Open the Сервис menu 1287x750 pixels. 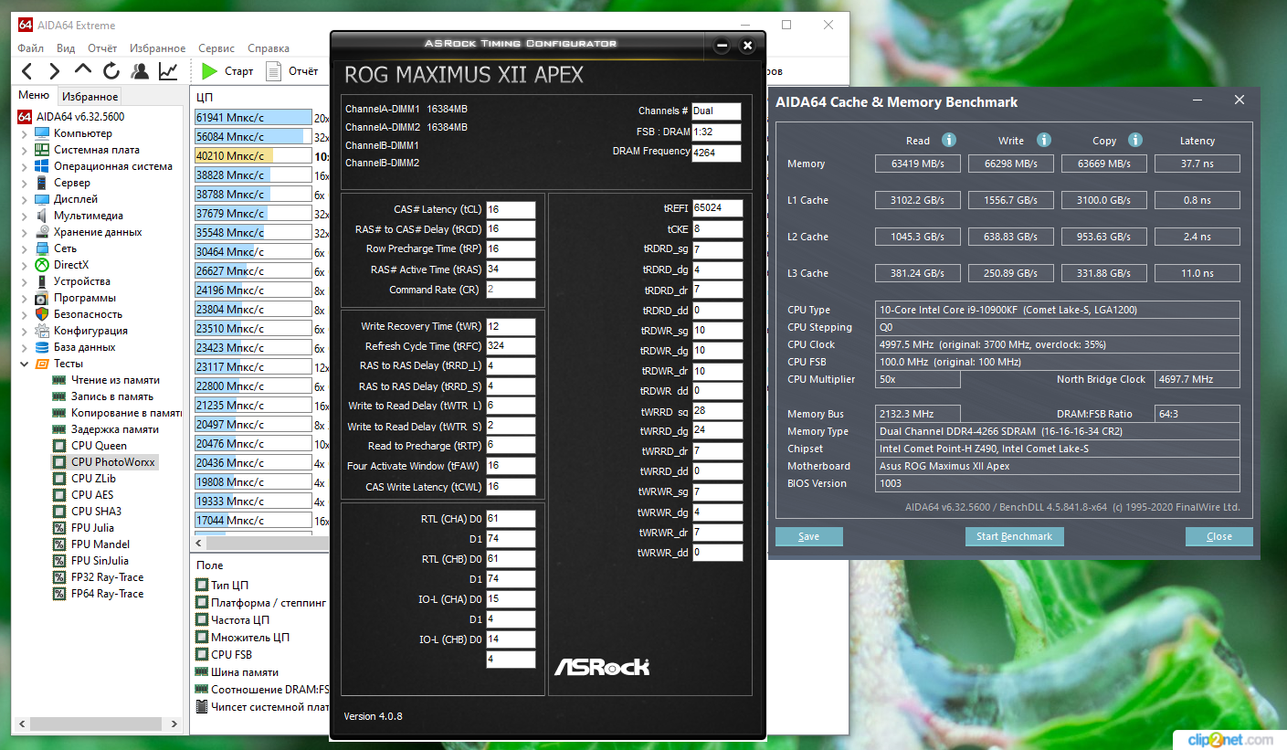point(216,48)
